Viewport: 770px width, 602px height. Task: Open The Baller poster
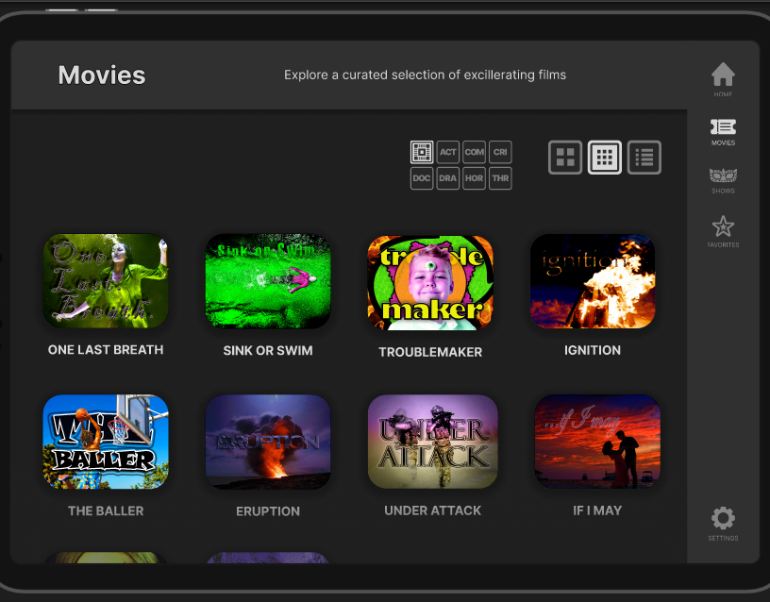pos(106,442)
